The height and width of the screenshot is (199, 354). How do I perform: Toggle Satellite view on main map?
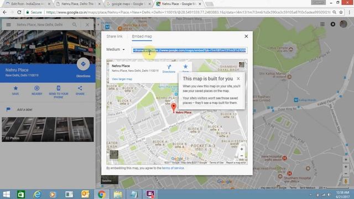[x=110, y=179]
